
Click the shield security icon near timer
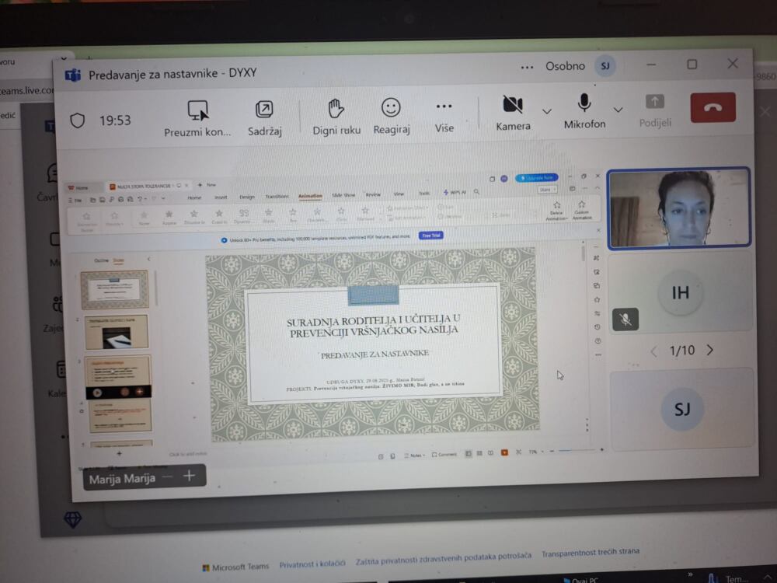[x=78, y=120]
